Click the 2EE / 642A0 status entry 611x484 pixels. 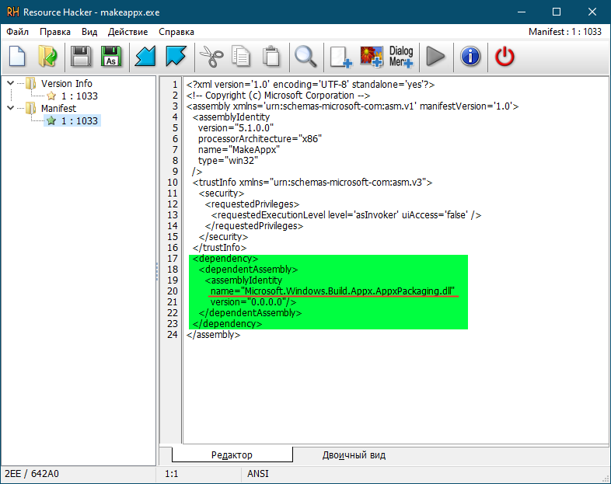(32, 473)
